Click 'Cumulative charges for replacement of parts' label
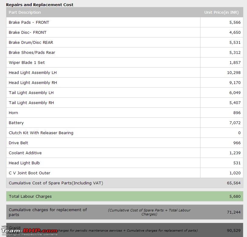247x237 pixels. point(48,212)
